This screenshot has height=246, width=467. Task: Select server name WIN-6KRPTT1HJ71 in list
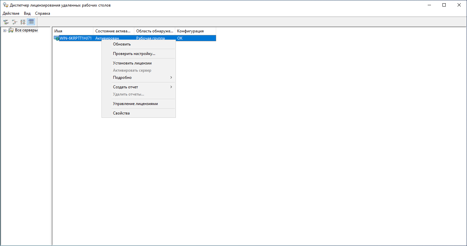tap(76, 38)
